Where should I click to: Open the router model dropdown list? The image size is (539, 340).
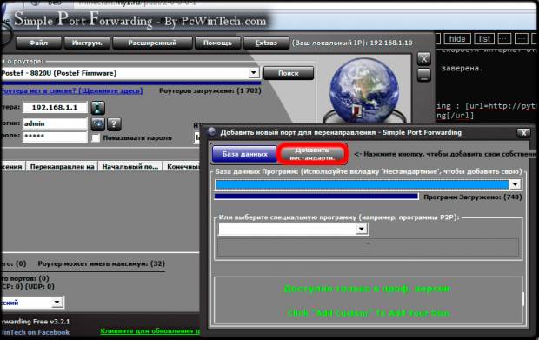tap(254, 73)
